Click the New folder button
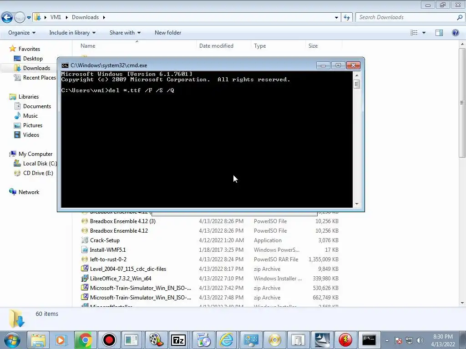This screenshot has width=466, height=349. coord(168,33)
